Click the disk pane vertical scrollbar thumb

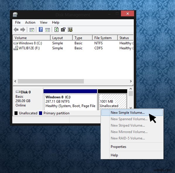pos(131,94)
